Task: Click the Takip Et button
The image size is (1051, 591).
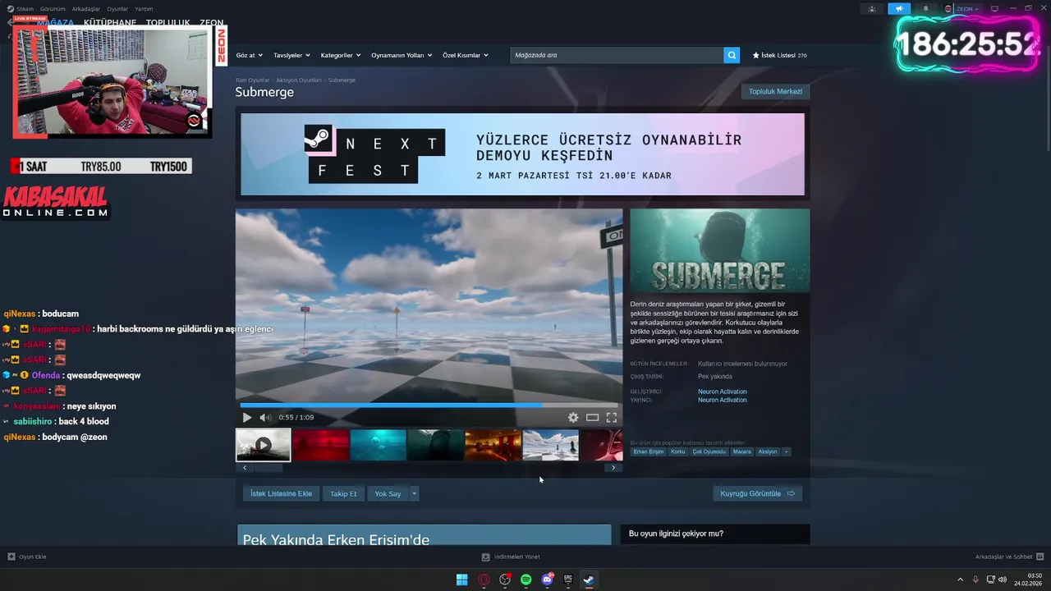Action: coord(343,493)
